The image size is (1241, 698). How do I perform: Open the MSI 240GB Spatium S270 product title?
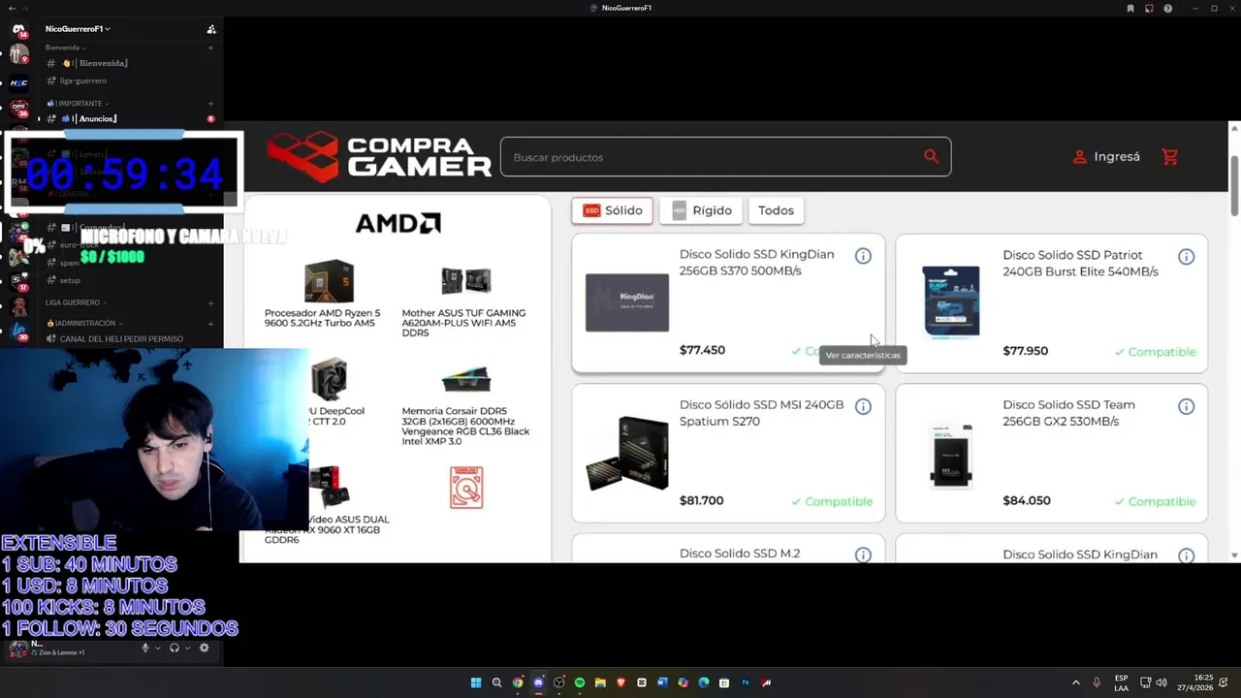click(761, 413)
